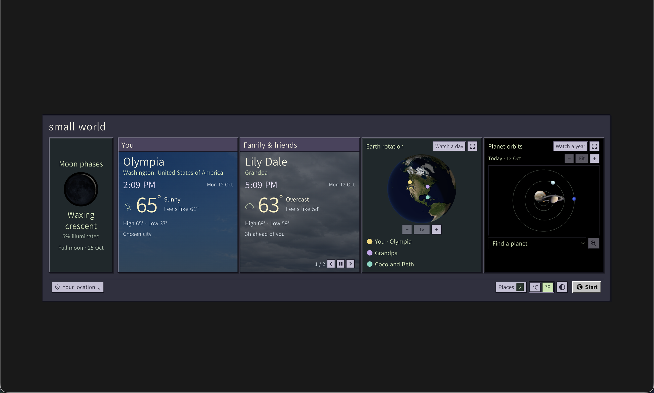
Task: Fit planet orbits to view
Action: click(x=582, y=159)
